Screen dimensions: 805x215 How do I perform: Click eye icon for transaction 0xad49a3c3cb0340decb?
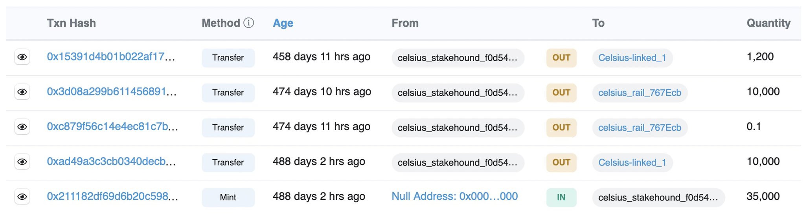click(x=22, y=162)
